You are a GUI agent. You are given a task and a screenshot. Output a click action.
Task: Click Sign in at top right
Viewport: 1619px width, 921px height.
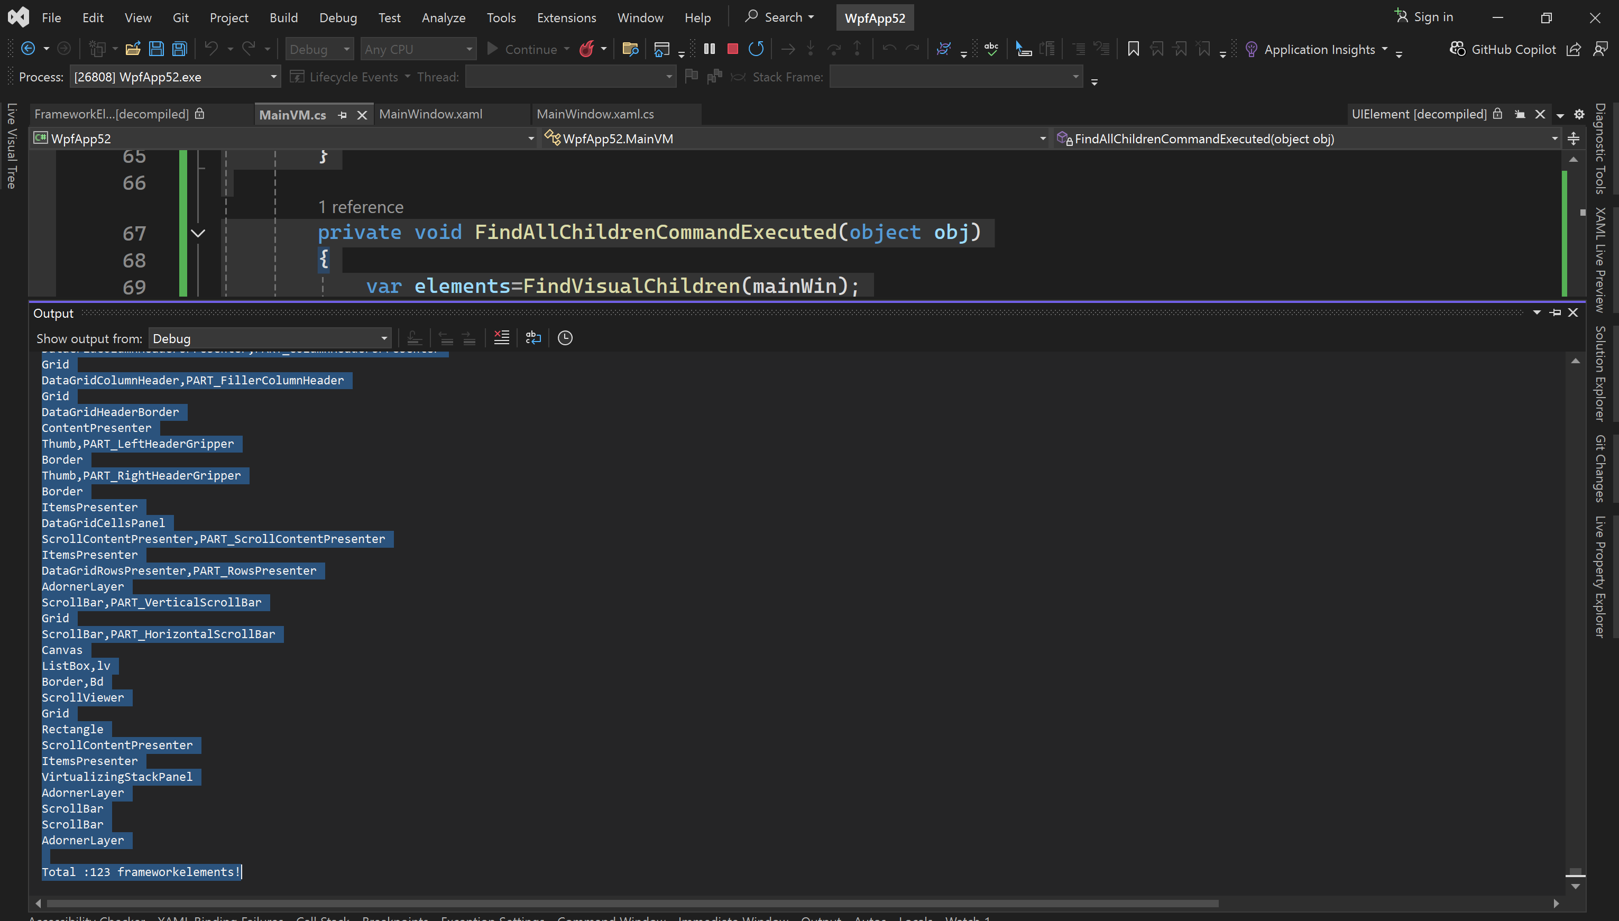1424,17
